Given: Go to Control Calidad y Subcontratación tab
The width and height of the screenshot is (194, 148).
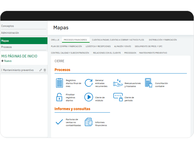Looking at the screenshot, I should tap(70, 53).
